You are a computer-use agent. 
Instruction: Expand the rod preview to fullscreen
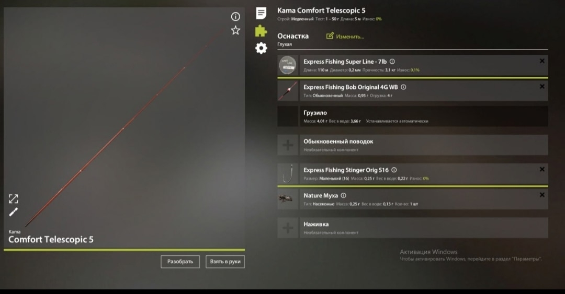point(13,198)
